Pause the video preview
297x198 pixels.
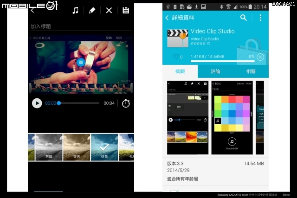(81, 62)
